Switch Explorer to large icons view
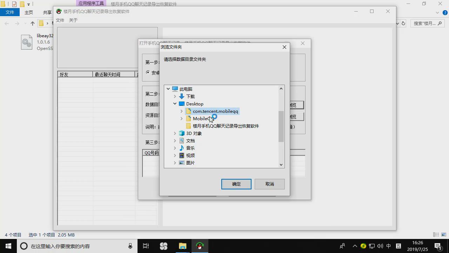This screenshot has height=253, width=449. (444, 235)
